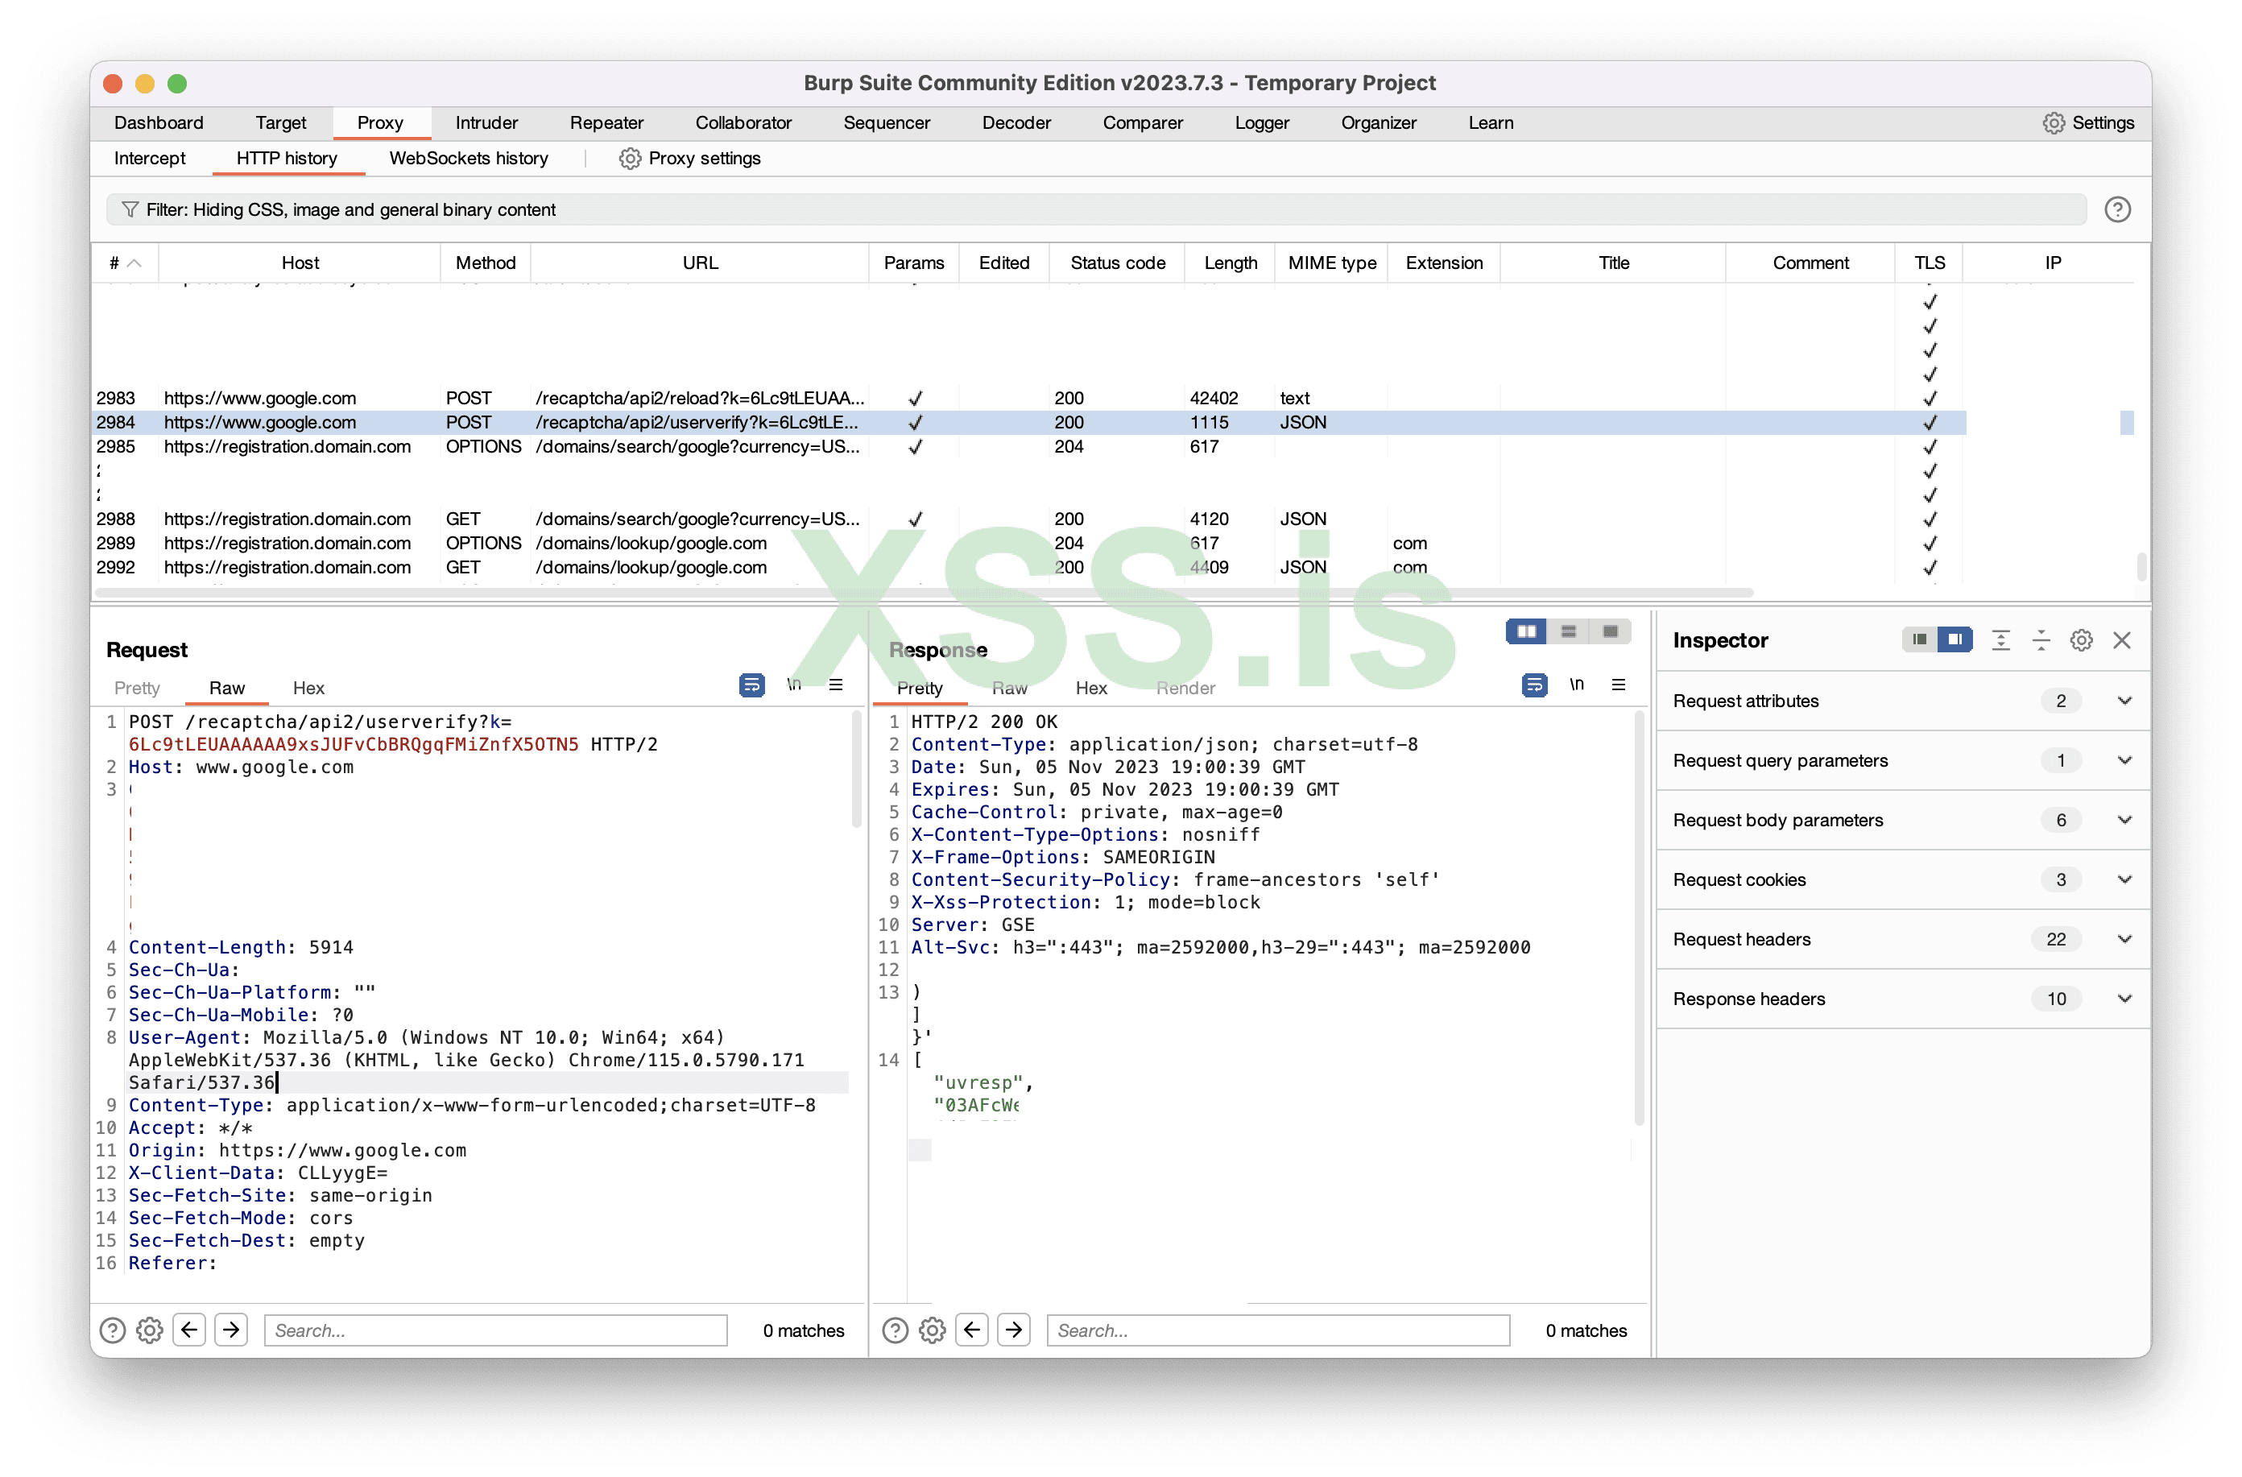Click Inspector settings gear icon

pos(2081,640)
